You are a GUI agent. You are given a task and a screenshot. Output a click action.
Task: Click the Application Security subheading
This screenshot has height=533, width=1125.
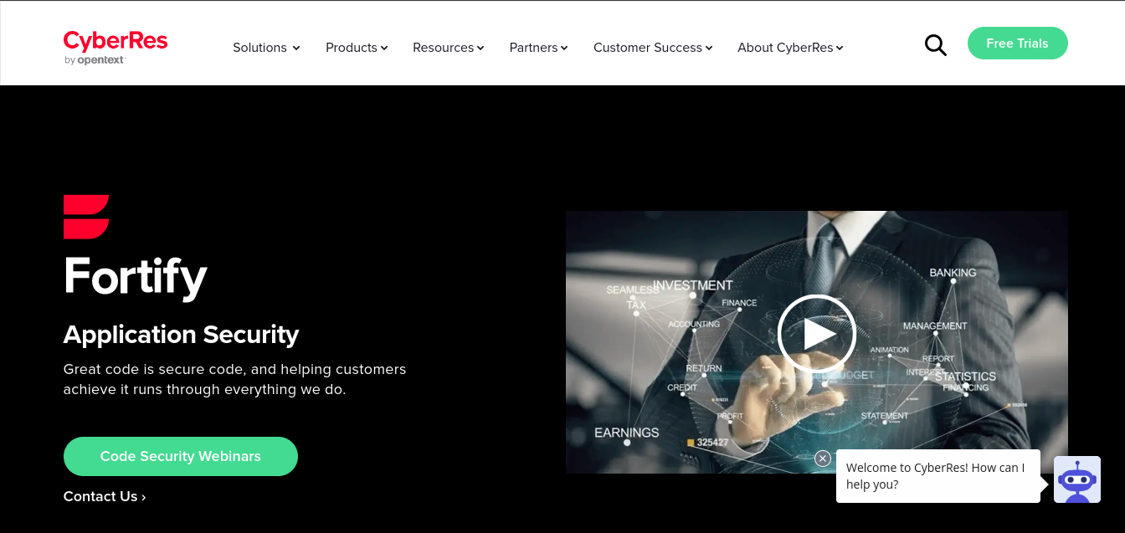click(182, 335)
